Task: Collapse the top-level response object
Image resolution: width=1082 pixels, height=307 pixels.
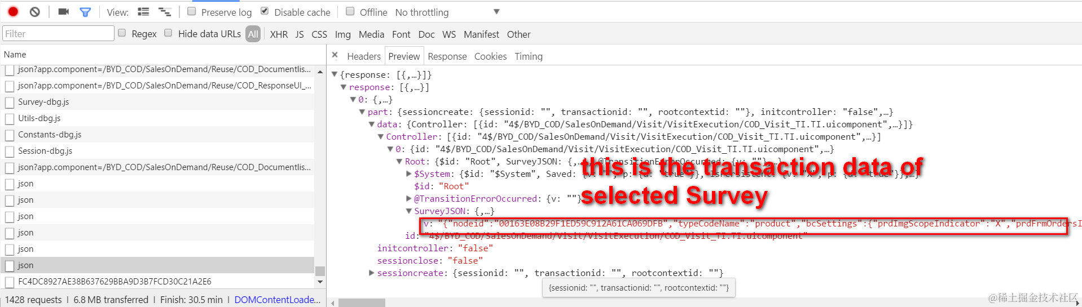Action: pos(335,74)
